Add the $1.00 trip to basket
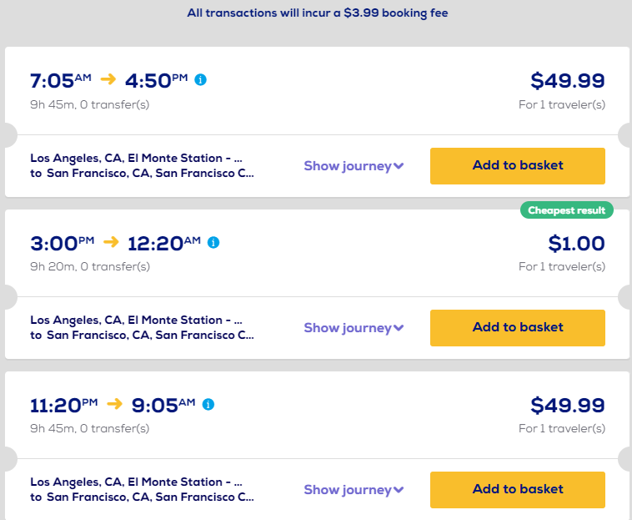This screenshot has height=520, width=632. click(517, 327)
